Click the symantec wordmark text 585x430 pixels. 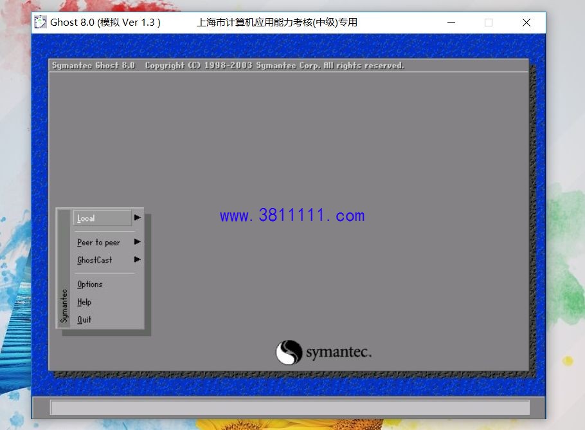click(338, 352)
